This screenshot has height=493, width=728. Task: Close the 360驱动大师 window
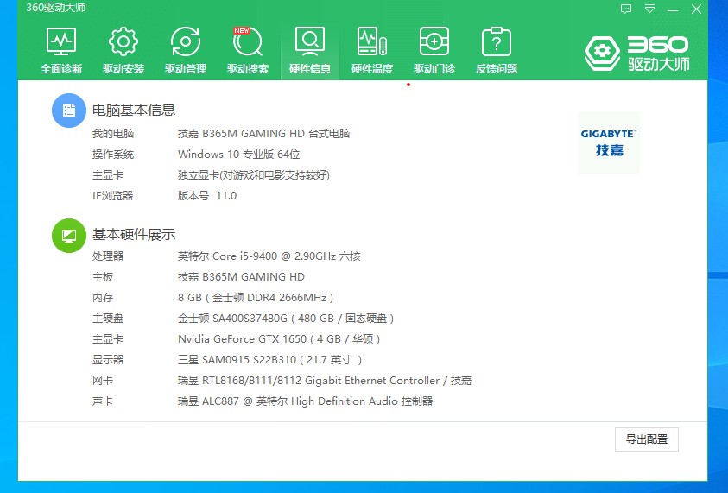(696, 9)
